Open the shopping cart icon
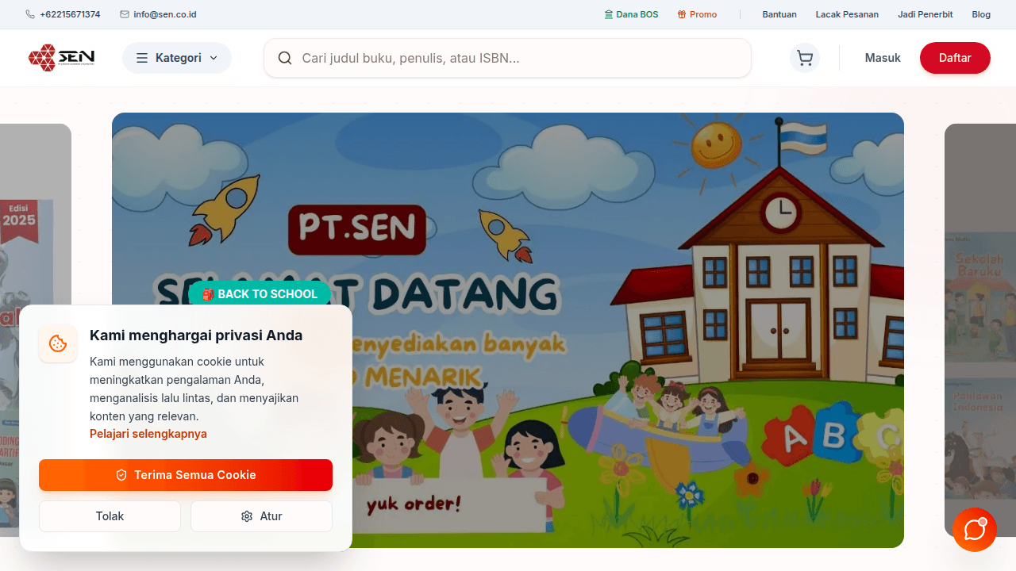The width and height of the screenshot is (1016, 571). pyautogui.click(x=804, y=58)
